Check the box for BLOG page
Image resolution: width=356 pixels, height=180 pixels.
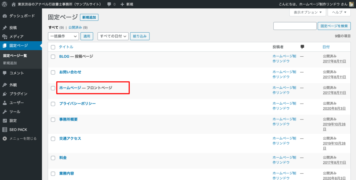pyautogui.click(x=53, y=57)
